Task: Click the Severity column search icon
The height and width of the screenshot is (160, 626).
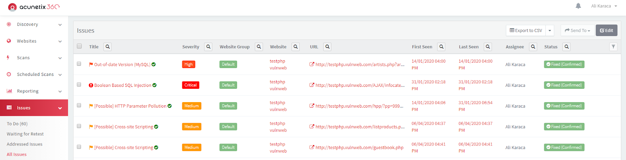Action: [208, 47]
